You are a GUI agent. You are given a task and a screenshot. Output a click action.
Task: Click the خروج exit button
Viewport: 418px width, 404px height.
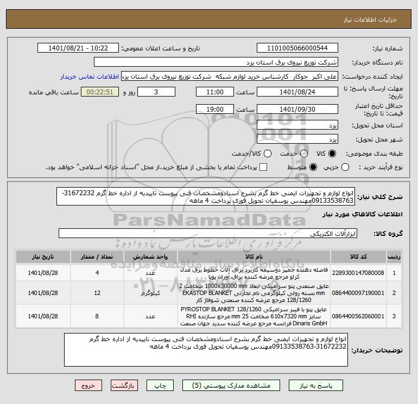[88, 386]
